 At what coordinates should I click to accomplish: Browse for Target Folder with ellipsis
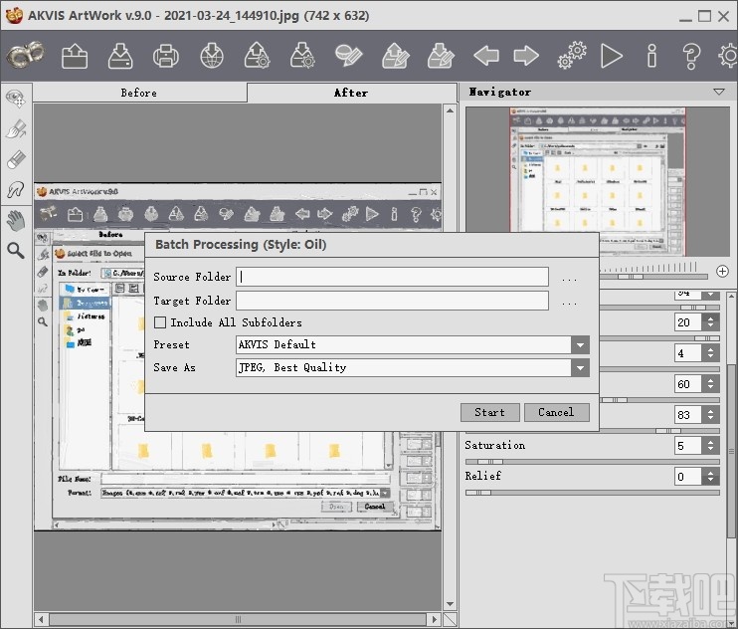tap(569, 302)
